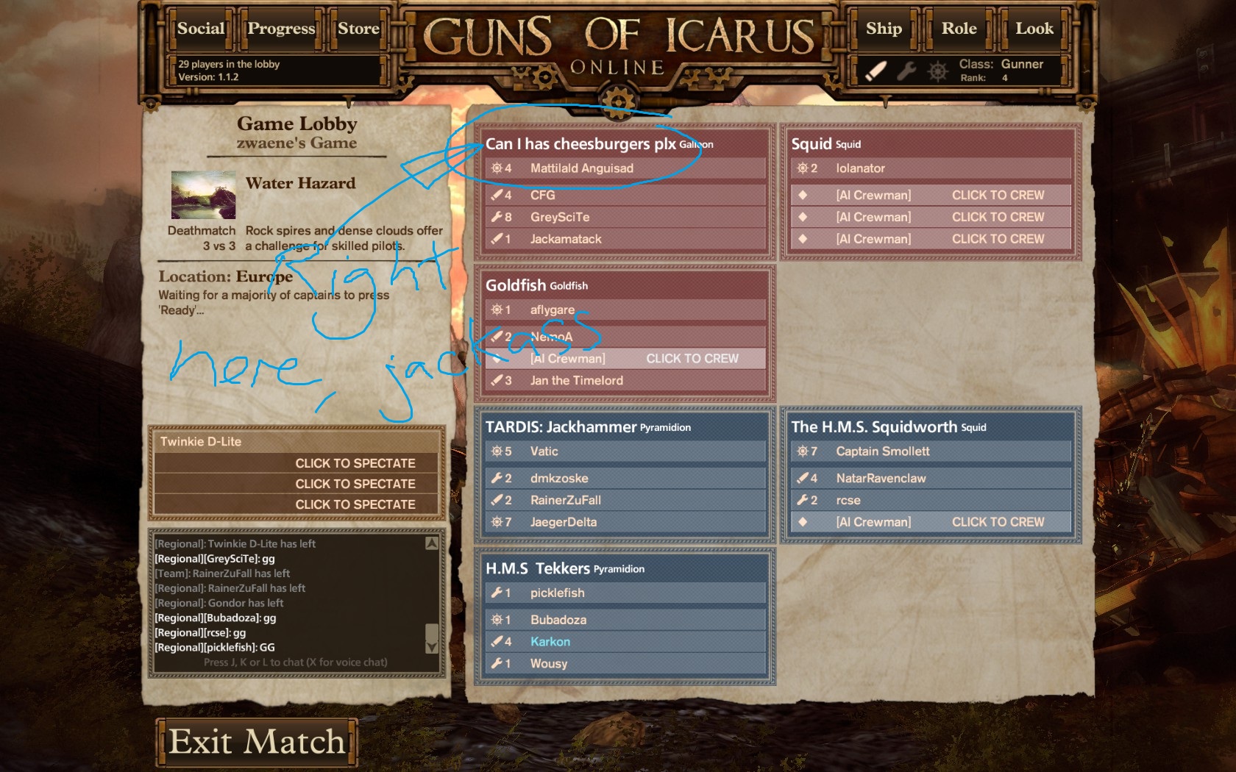Click the gunner icon beside Karkon
The height and width of the screenshot is (772, 1236).
pos(497,641)
